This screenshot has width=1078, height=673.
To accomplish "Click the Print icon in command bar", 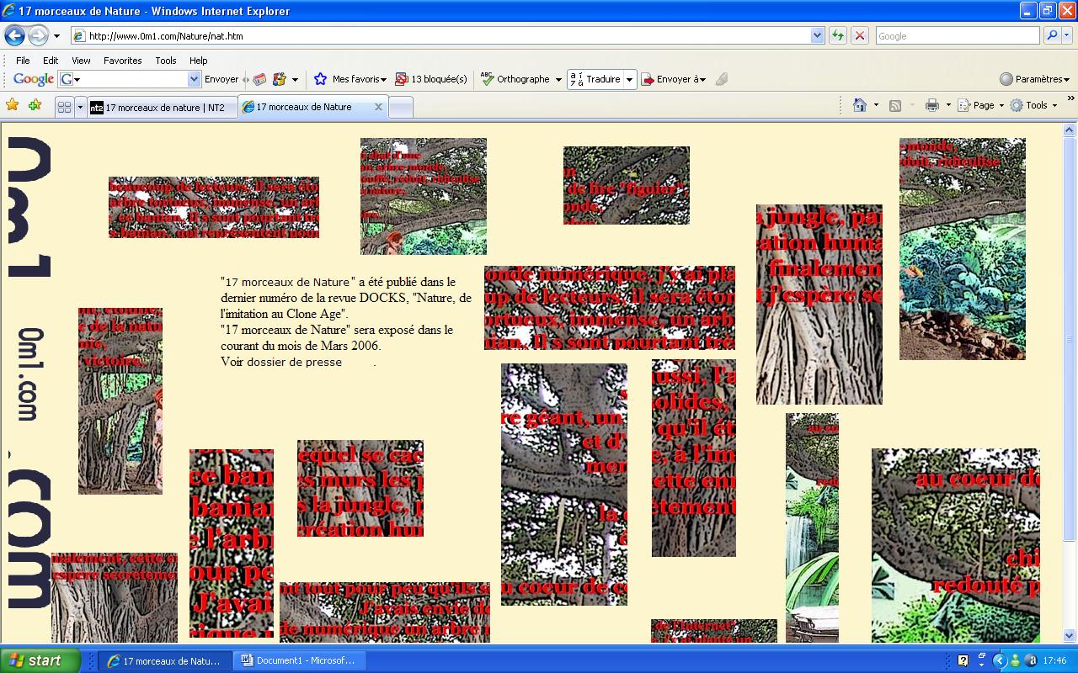I will pyautogui.click(x=932, y=105).
